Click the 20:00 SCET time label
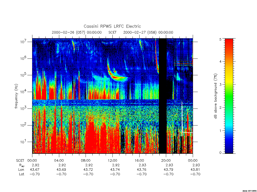 [166, 160]
